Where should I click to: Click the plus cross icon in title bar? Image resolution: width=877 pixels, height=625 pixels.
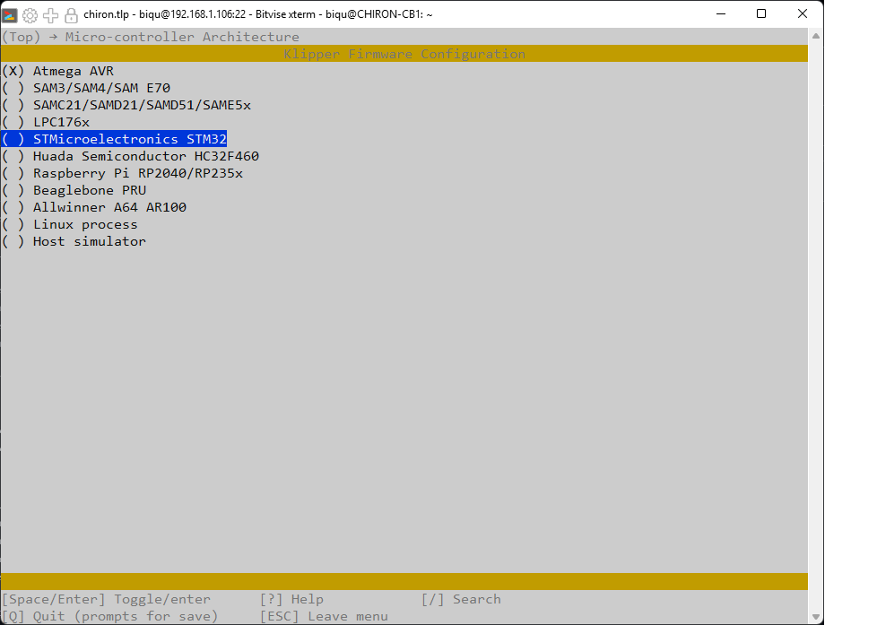(x=50, y=15)
